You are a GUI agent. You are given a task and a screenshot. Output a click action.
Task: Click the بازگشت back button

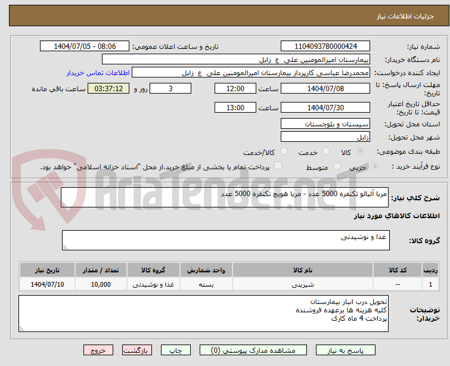coord(137,351)
